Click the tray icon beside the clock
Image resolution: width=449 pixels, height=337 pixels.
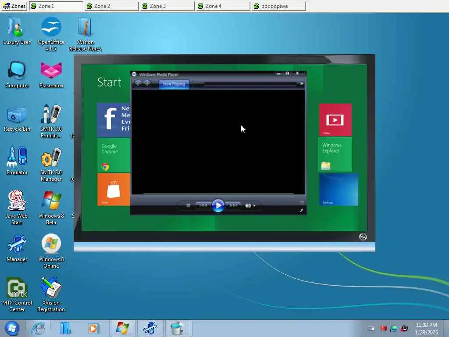pyautogui.click(x=404, y=328)
